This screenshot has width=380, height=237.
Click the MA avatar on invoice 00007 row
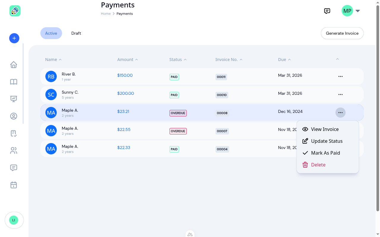[51, 131]
